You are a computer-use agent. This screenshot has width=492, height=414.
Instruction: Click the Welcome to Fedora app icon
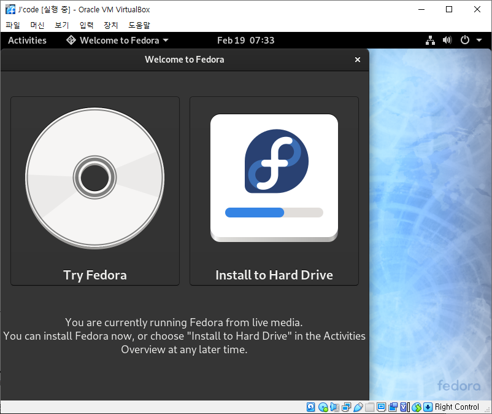(x=71, y=40)
